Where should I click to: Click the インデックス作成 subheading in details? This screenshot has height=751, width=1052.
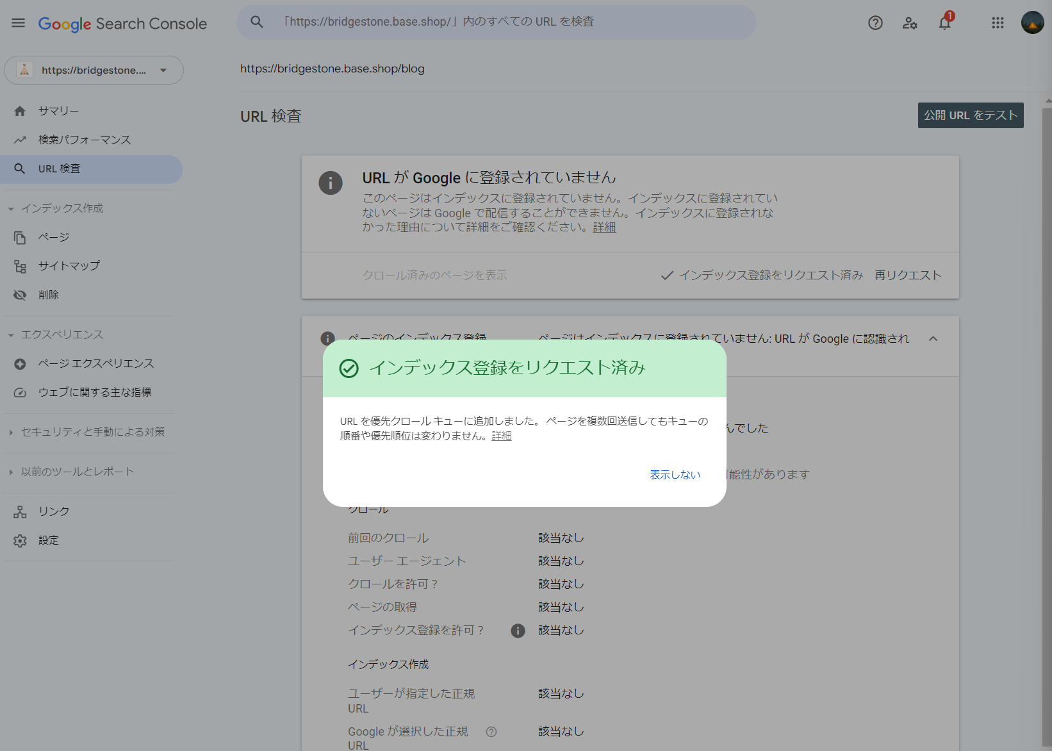pyautogui.click(x=388, y=664)
